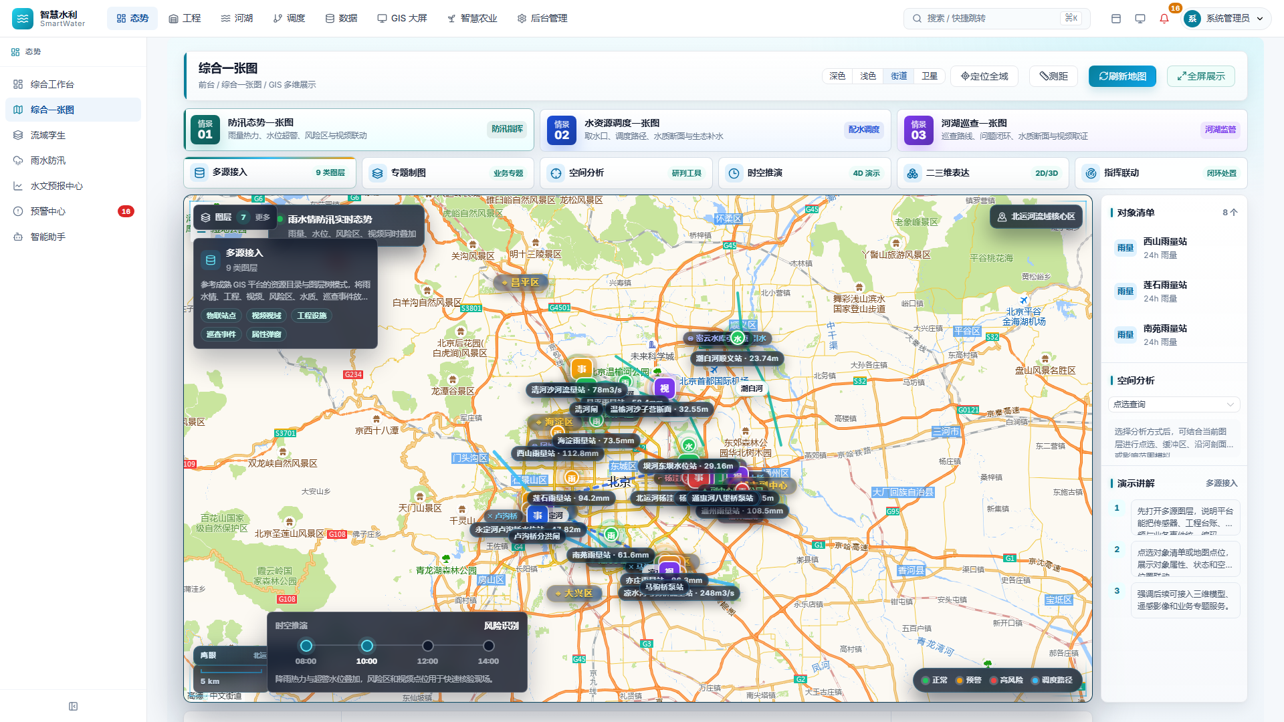Screen dimensions: 1284x722
Task: Open the GIS 大屏 top menu
Action: [x=402, y=19]
